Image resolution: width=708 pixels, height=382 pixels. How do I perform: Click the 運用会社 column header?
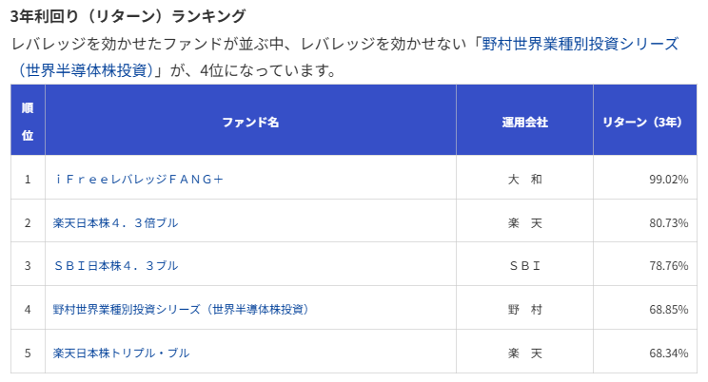coord(524,122)
